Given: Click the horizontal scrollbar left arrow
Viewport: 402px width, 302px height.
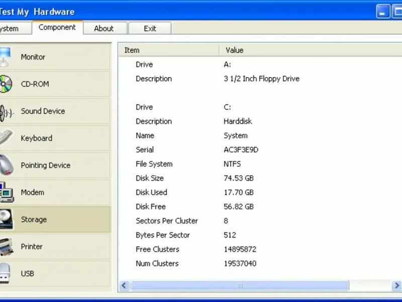Looking at the screenshot, I should click(124, 285).
